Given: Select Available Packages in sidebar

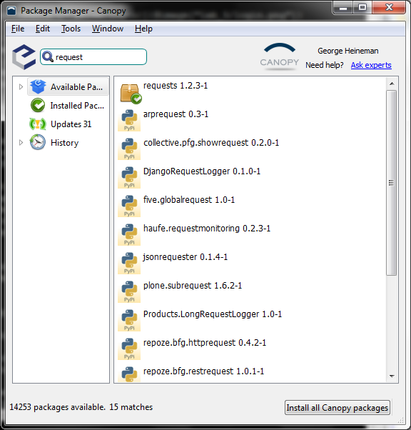Looking at the screenshot, I should (x=68, y=86).
